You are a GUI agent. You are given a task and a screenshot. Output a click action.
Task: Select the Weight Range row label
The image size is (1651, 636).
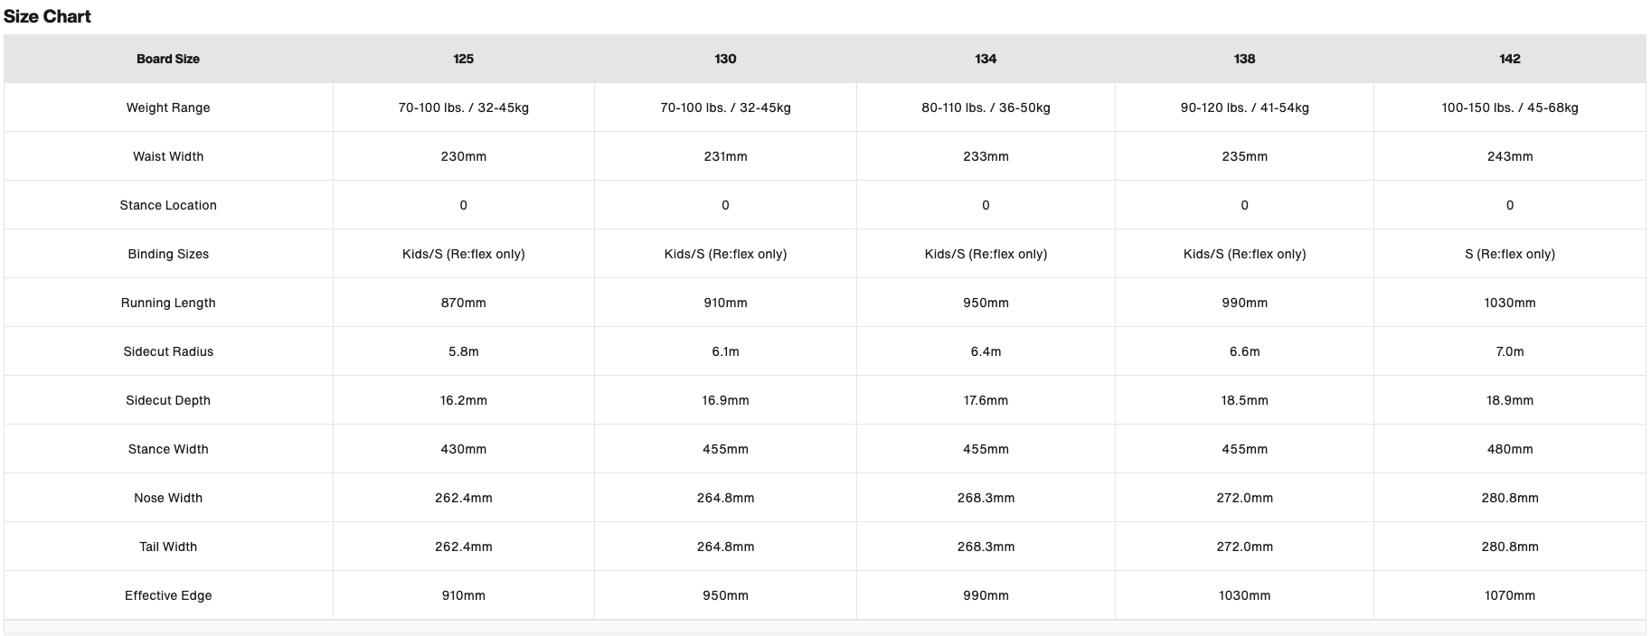[x=168, y=108]
